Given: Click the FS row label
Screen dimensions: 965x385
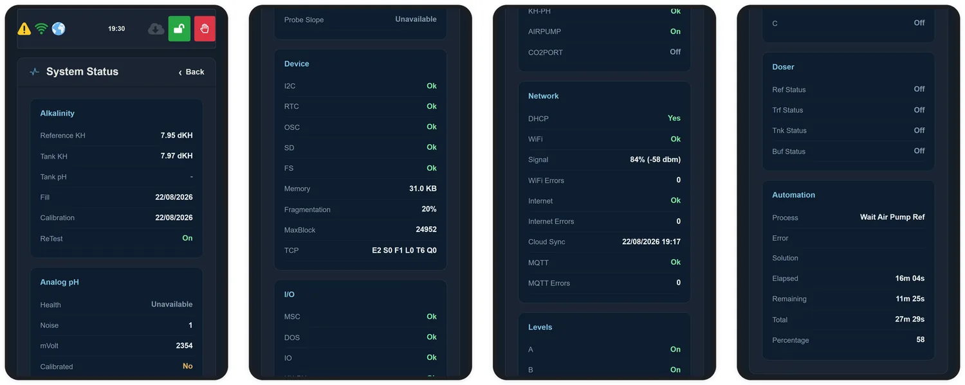Looking at the screenshot, I should (x=288, y=168).
